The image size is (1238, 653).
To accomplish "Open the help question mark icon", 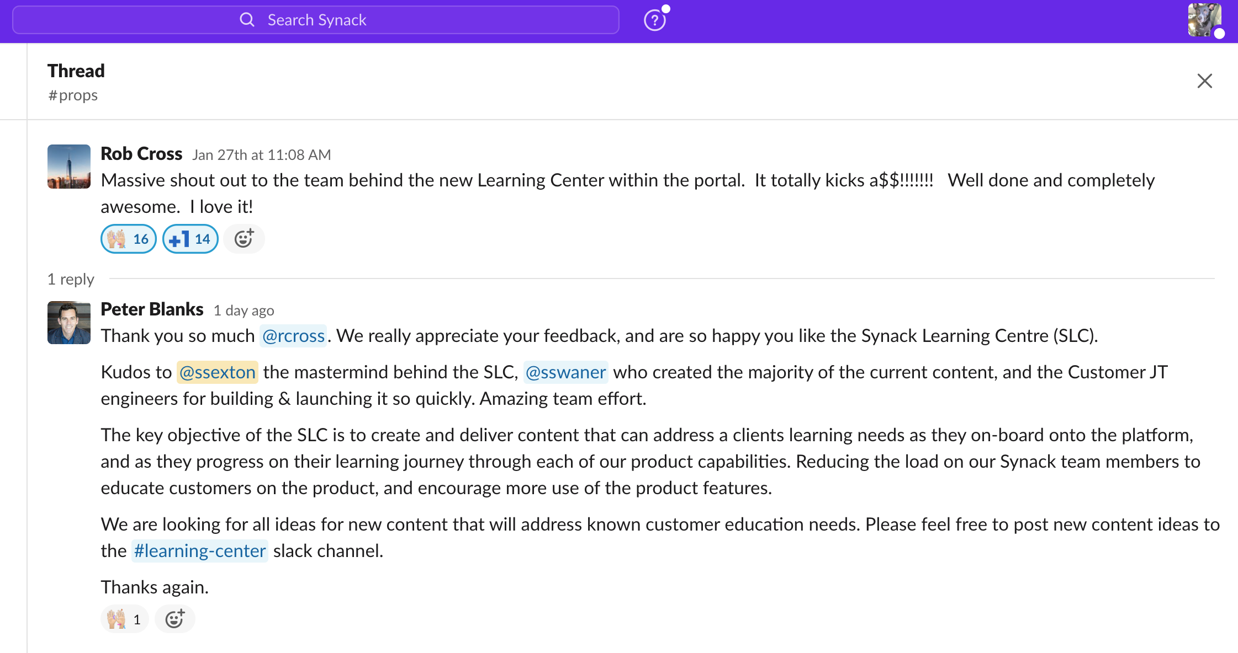I will point(655,20).
